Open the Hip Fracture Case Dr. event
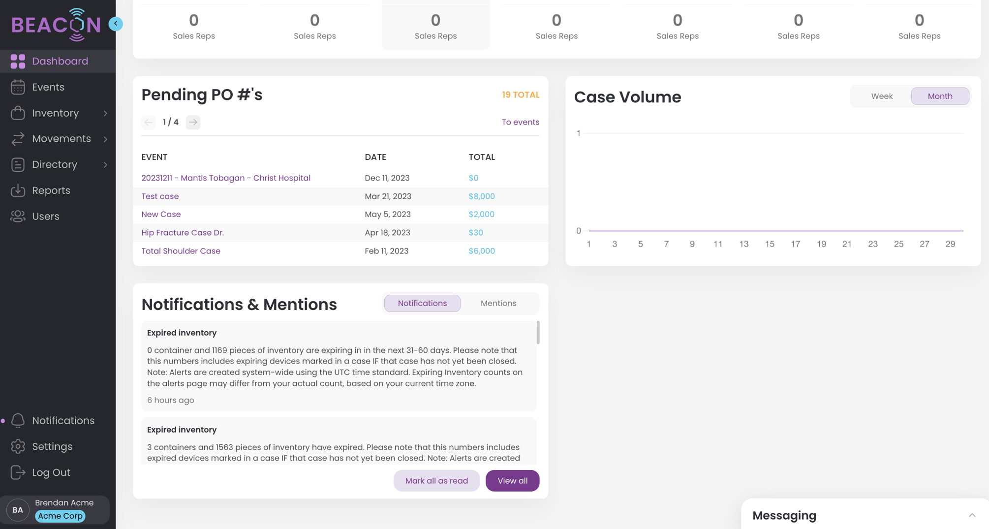 pos(182,232)
